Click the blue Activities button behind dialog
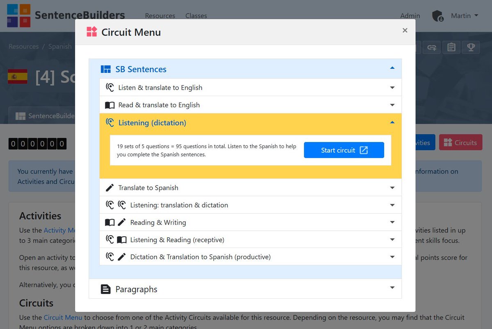 425,142
